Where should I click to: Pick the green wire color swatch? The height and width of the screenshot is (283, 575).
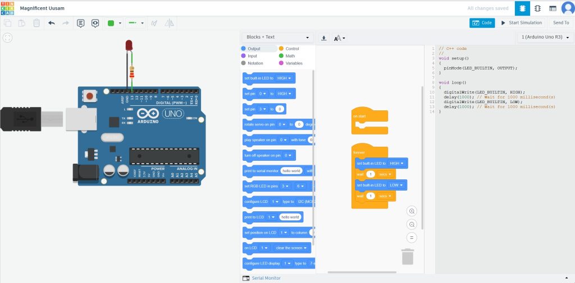coord(111,23)
